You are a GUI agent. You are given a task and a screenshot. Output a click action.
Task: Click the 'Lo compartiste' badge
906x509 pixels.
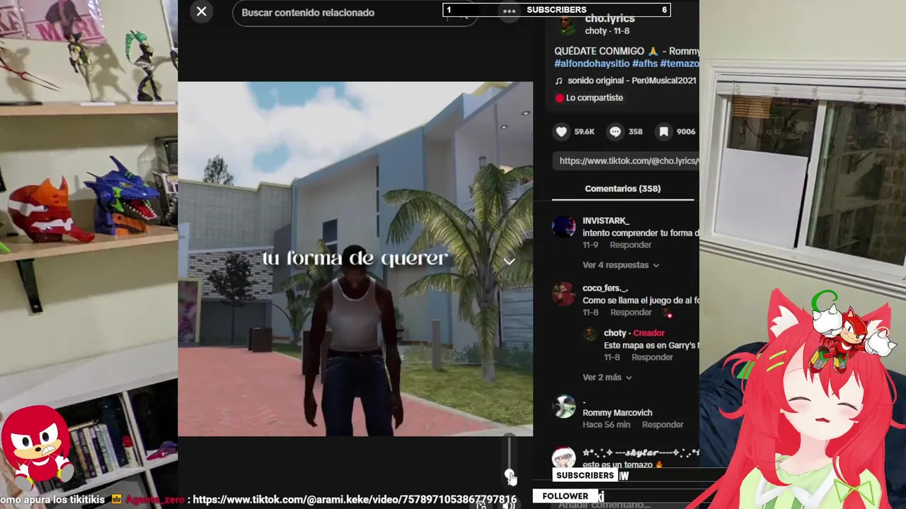pyautogui.click(x=589, y=98)
